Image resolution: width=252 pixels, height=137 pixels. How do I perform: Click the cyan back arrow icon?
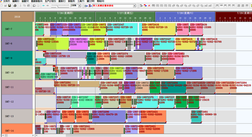[44, 6]
